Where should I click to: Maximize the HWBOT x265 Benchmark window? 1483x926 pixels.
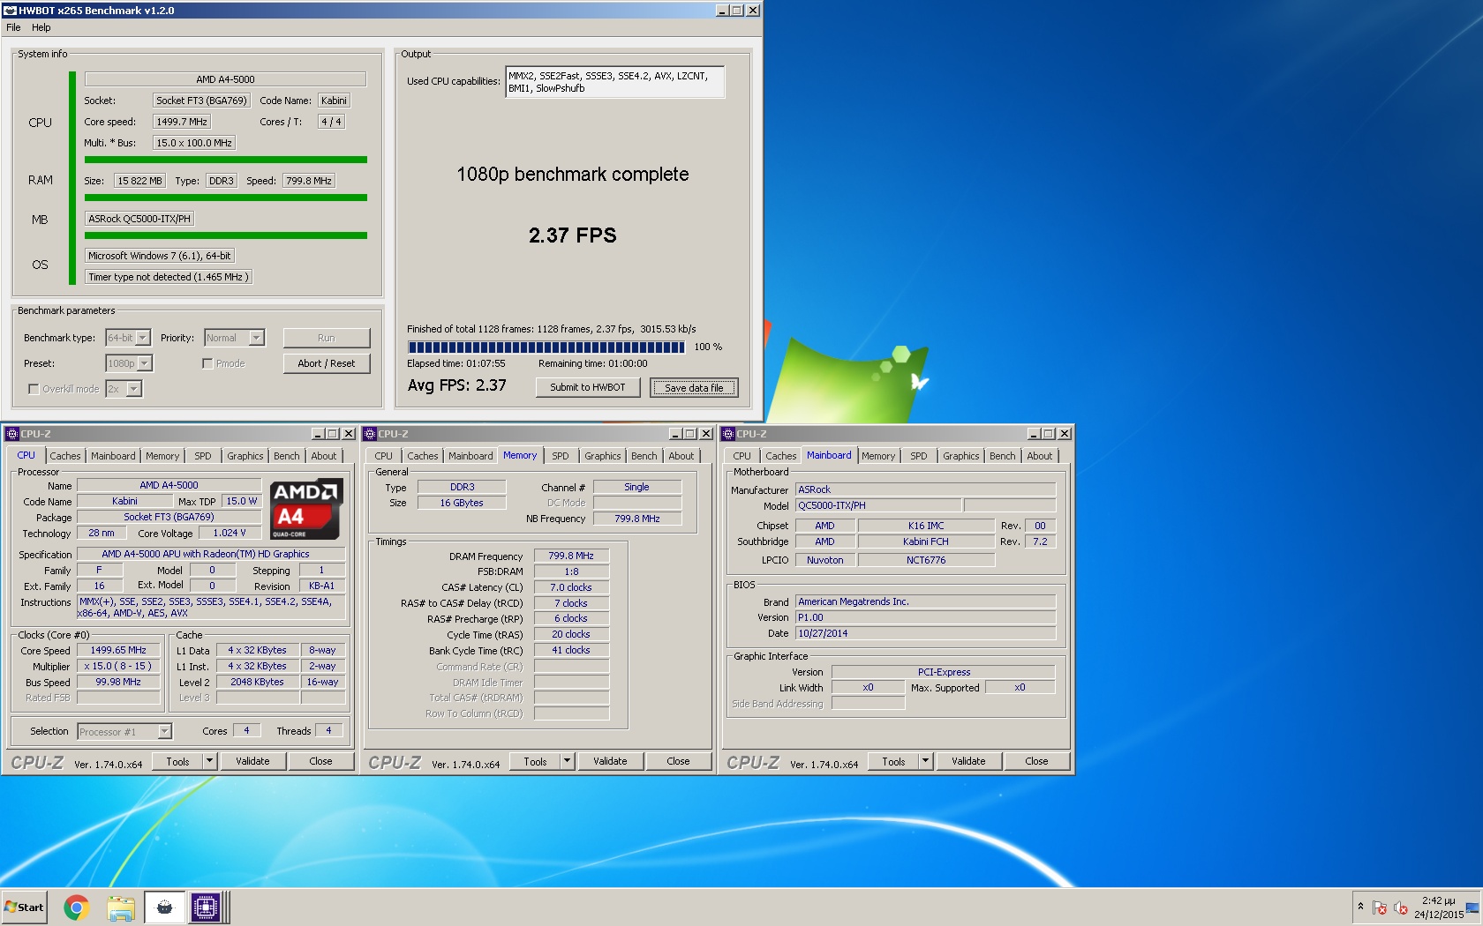pos(737,11)
